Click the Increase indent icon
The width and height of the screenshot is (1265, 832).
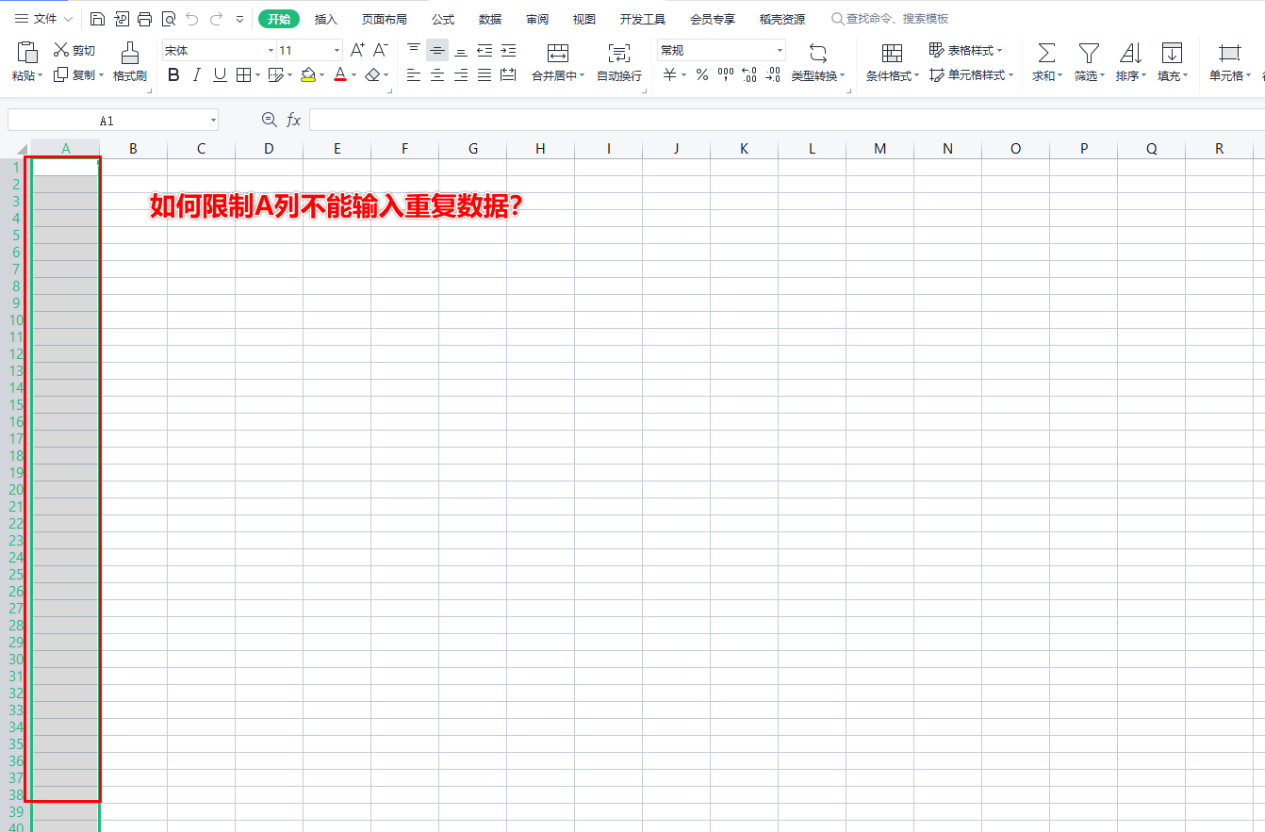click(508, 50)
